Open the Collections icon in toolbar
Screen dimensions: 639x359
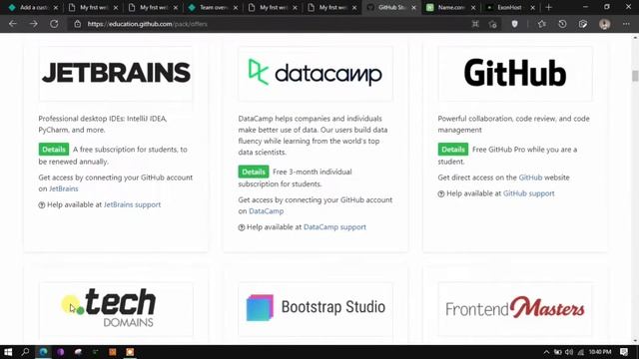(x=583, y=24)
